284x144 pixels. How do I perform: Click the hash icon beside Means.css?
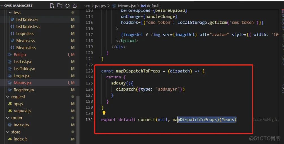[12, 41]
